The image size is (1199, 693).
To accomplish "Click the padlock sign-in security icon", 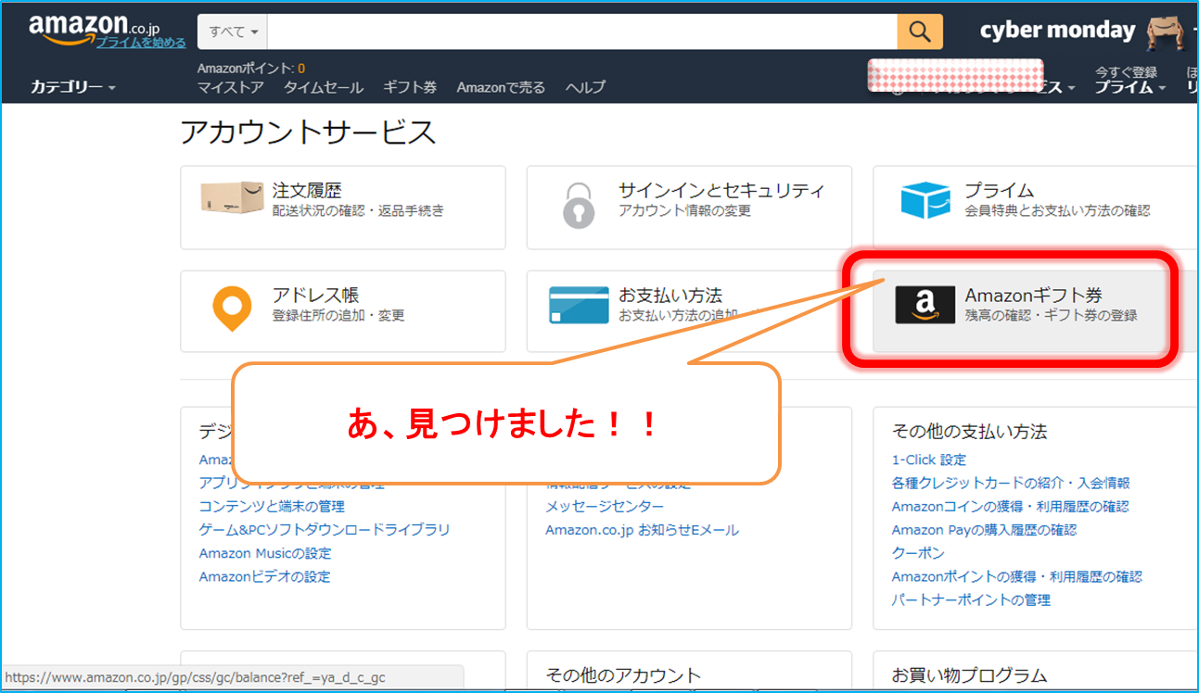I will (579, 205).
